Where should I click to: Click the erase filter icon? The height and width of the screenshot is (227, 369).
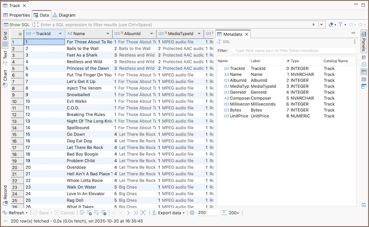pos(331,24)
